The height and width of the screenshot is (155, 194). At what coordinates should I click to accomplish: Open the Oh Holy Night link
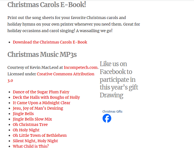(26, 130)
